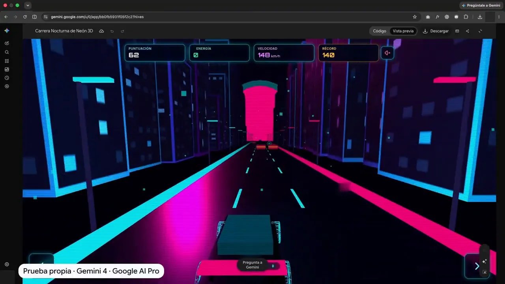This screenshot has width=505, height=284.
Task: Open the Gemini logo in the sidebar
Action: (7, 31)
